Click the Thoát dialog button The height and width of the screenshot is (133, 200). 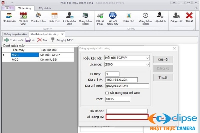pos(163,78)
